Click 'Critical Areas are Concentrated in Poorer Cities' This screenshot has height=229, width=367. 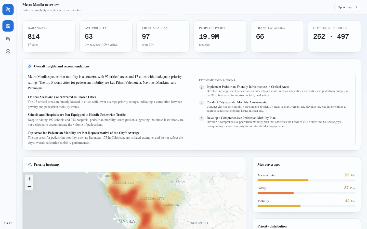(62, 97)
